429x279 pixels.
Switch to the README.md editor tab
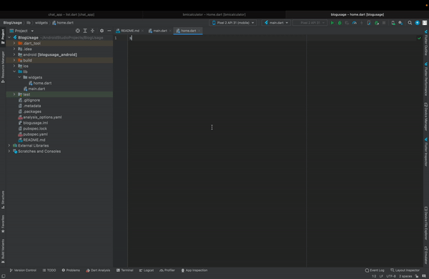[x=129, y=31]
